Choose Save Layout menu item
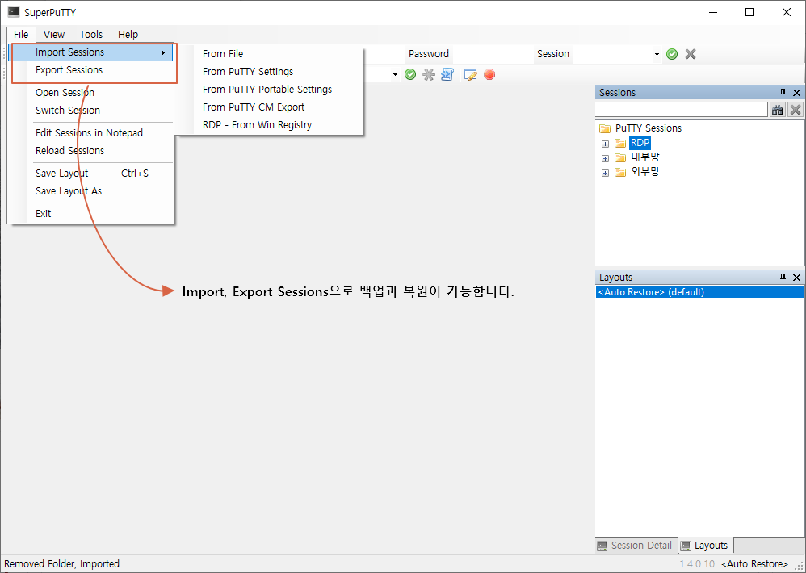 (91, 174)
